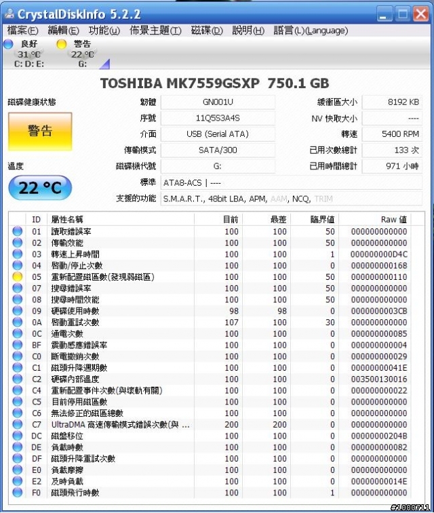Open the 佈景主題(T) menu

(155, 30)
